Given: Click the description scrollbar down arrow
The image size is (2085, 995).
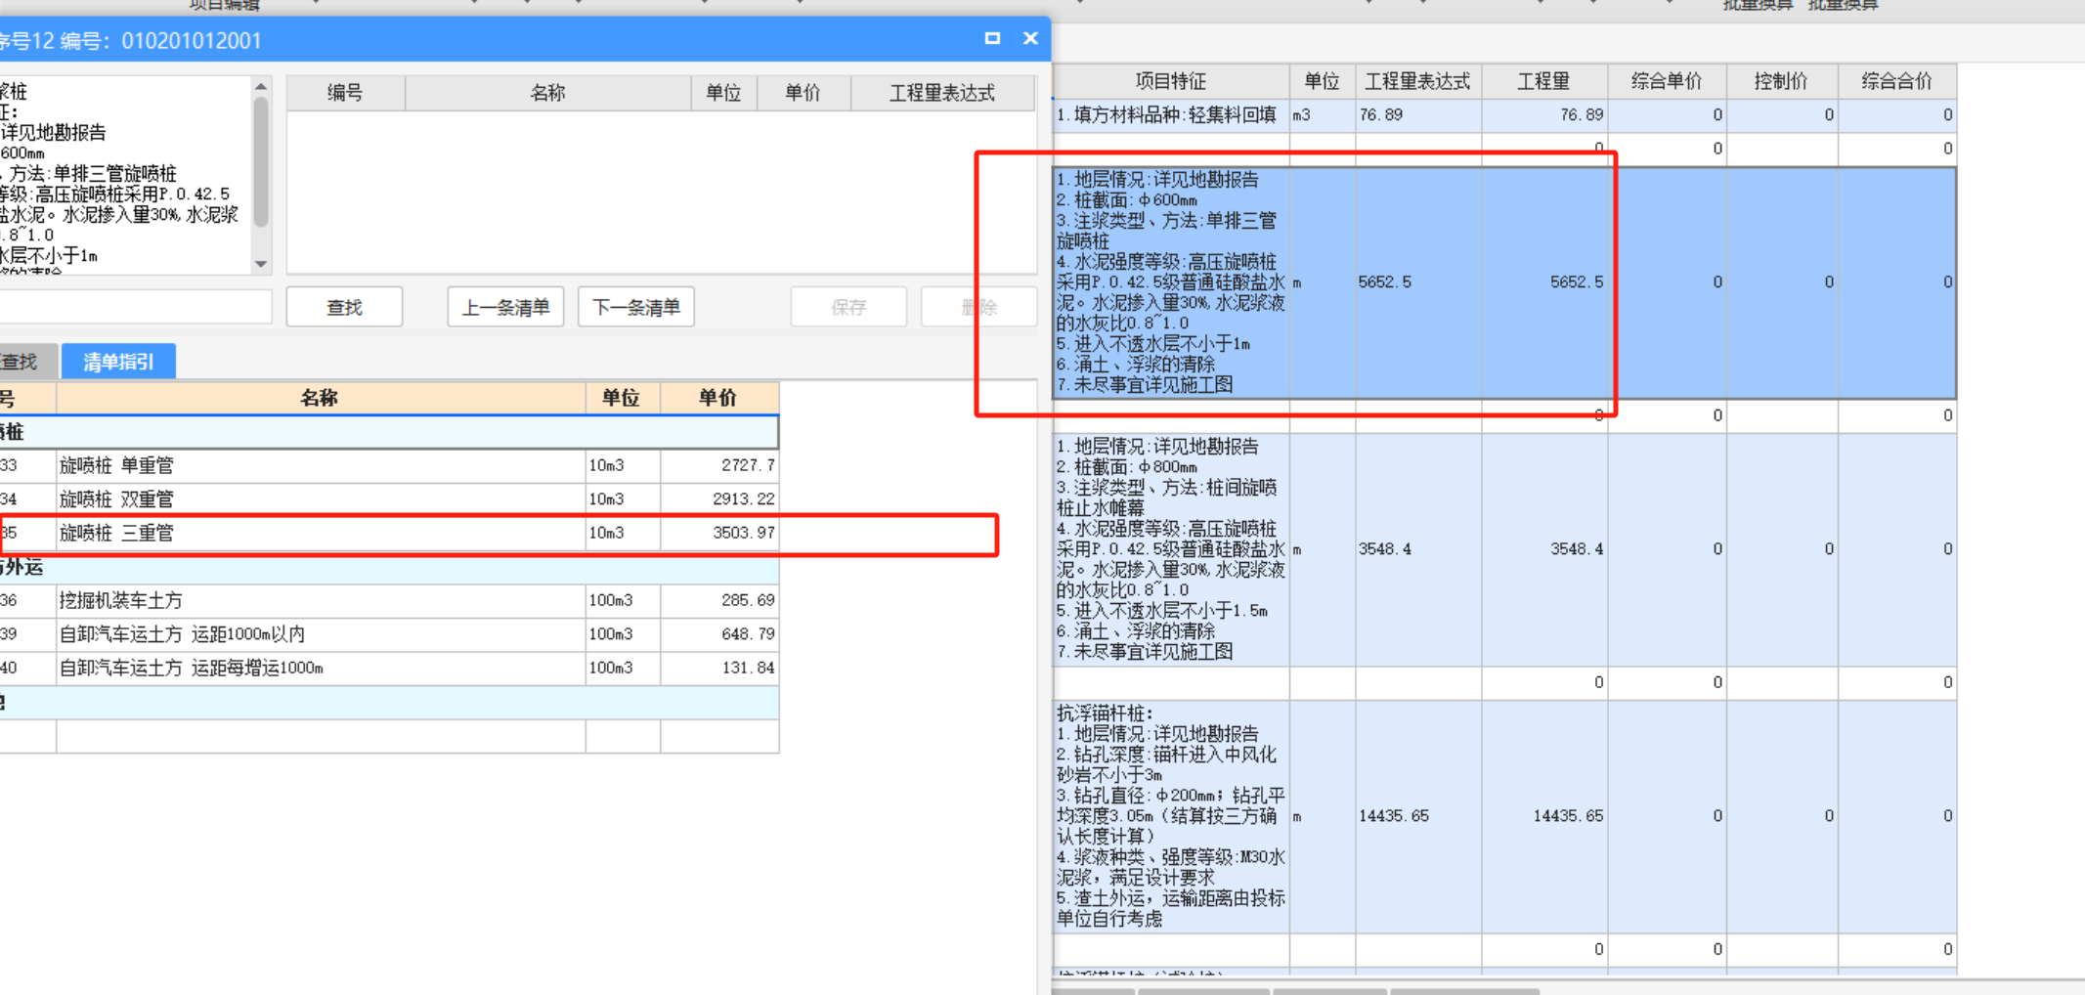Looking at the screenshot, I should click(x=261, y=264).
